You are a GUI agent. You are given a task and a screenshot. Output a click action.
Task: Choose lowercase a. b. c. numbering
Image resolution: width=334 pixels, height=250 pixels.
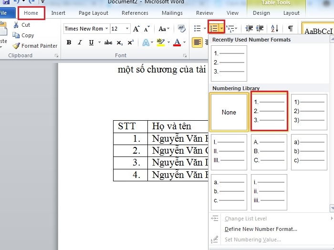229,192
